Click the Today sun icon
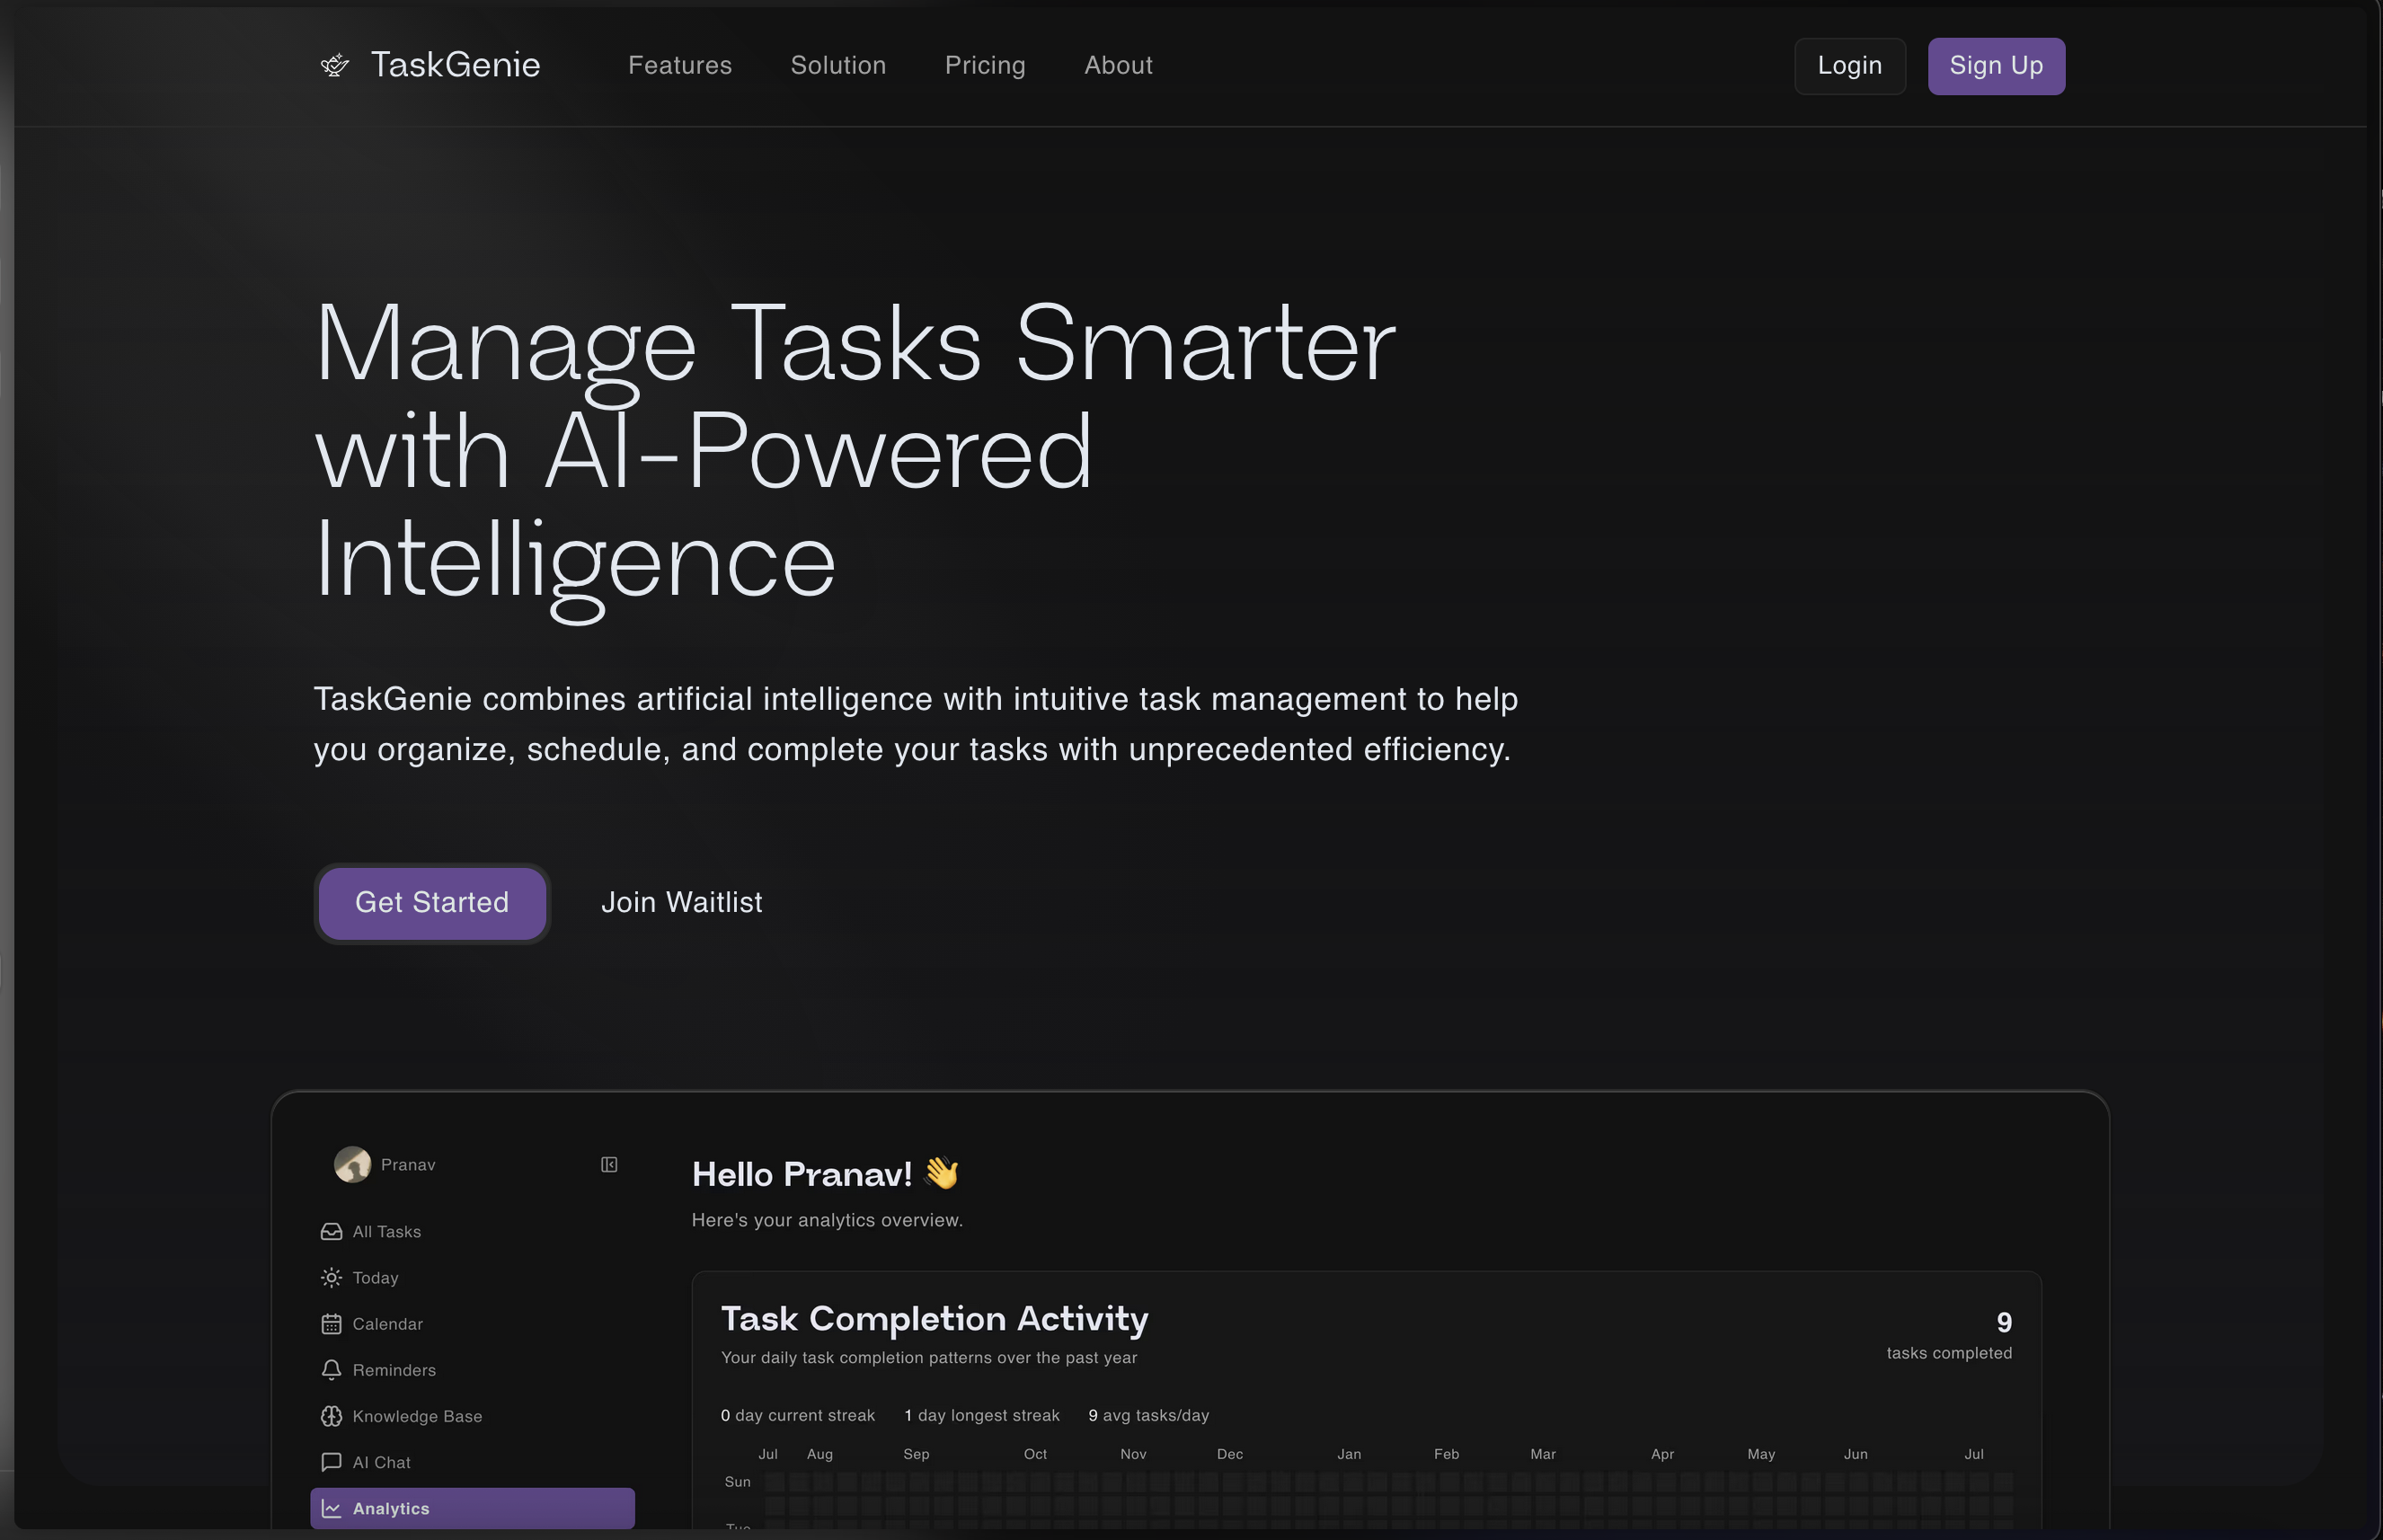 (x=331, y=1277)
